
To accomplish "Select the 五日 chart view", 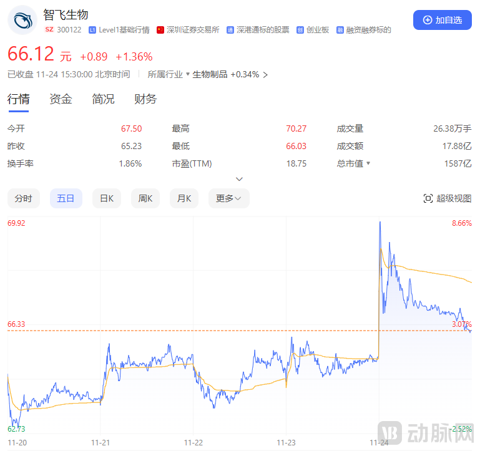I will pos(66,198).
